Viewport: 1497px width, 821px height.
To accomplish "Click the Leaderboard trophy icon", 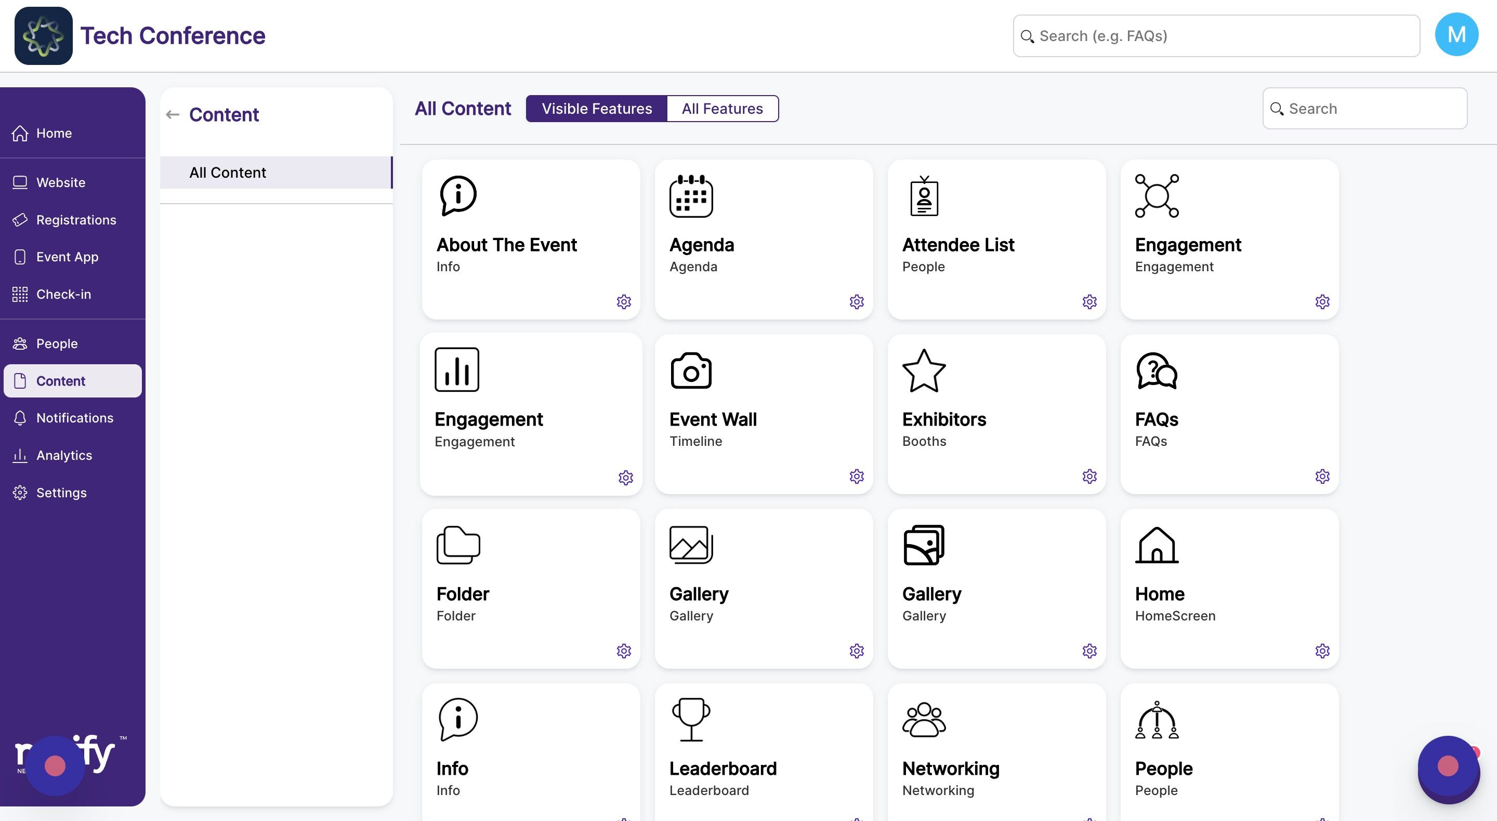I will point(691,719).
